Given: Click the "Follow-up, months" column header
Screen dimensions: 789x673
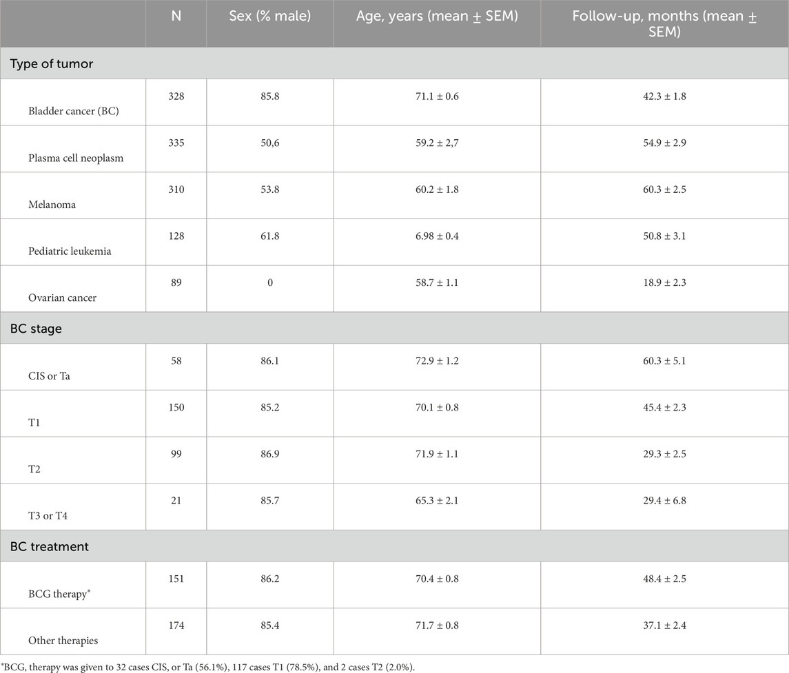Looking at the screenshot, I should [664, 23].
